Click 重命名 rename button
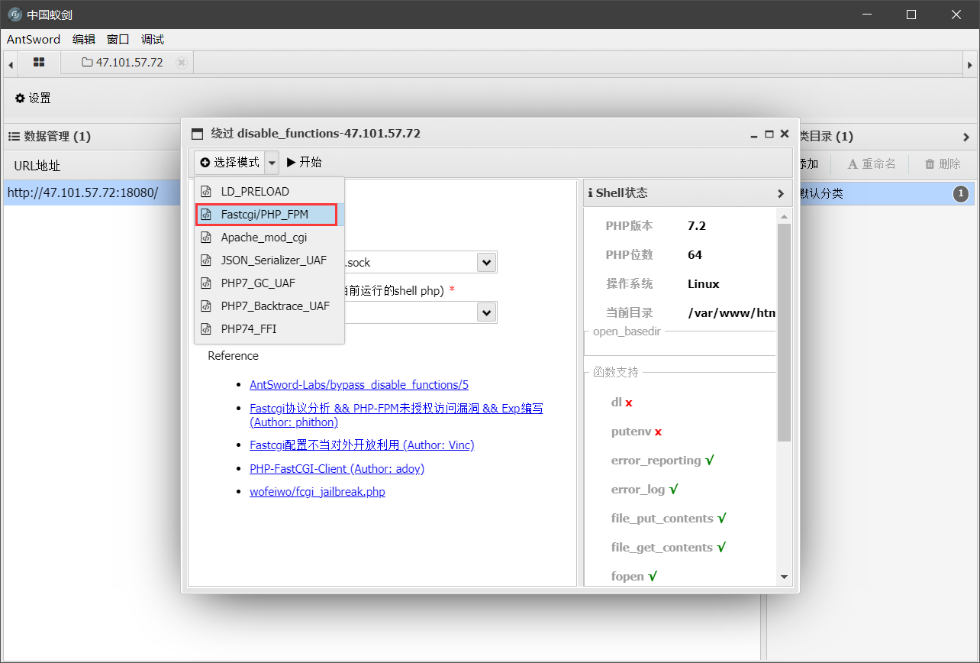 pos(871,163)
